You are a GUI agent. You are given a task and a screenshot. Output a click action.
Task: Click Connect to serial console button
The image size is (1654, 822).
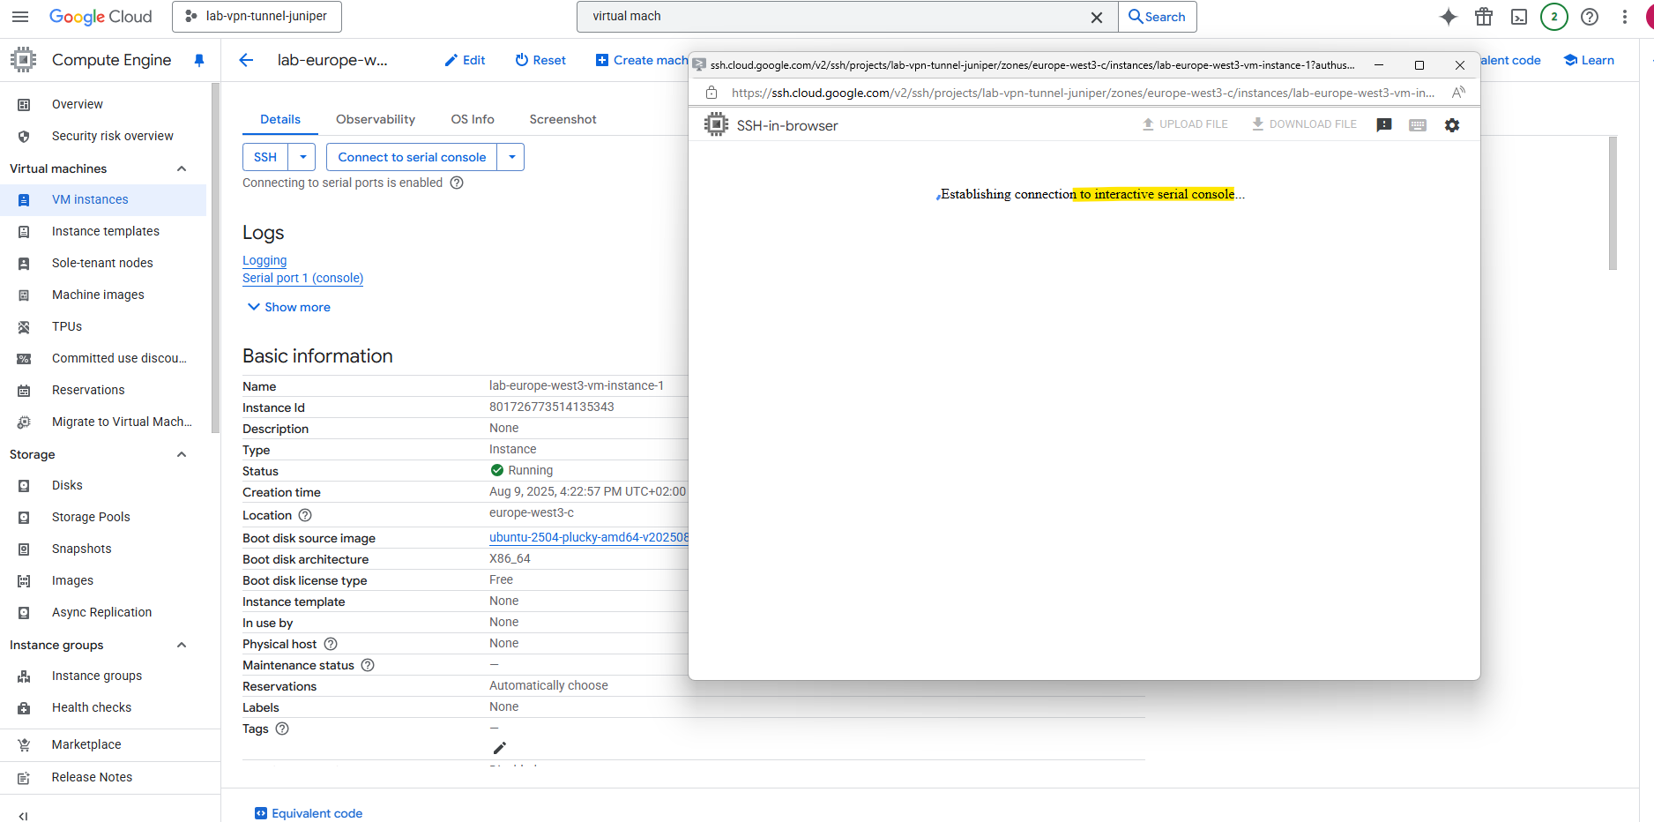click(x=412, y=157)
